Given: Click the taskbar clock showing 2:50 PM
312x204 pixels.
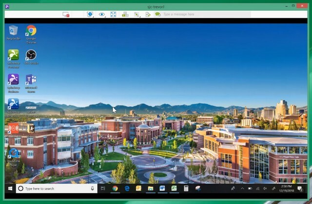Looking at the screenshot, I should pyautogui.click(x=286, y=188).
